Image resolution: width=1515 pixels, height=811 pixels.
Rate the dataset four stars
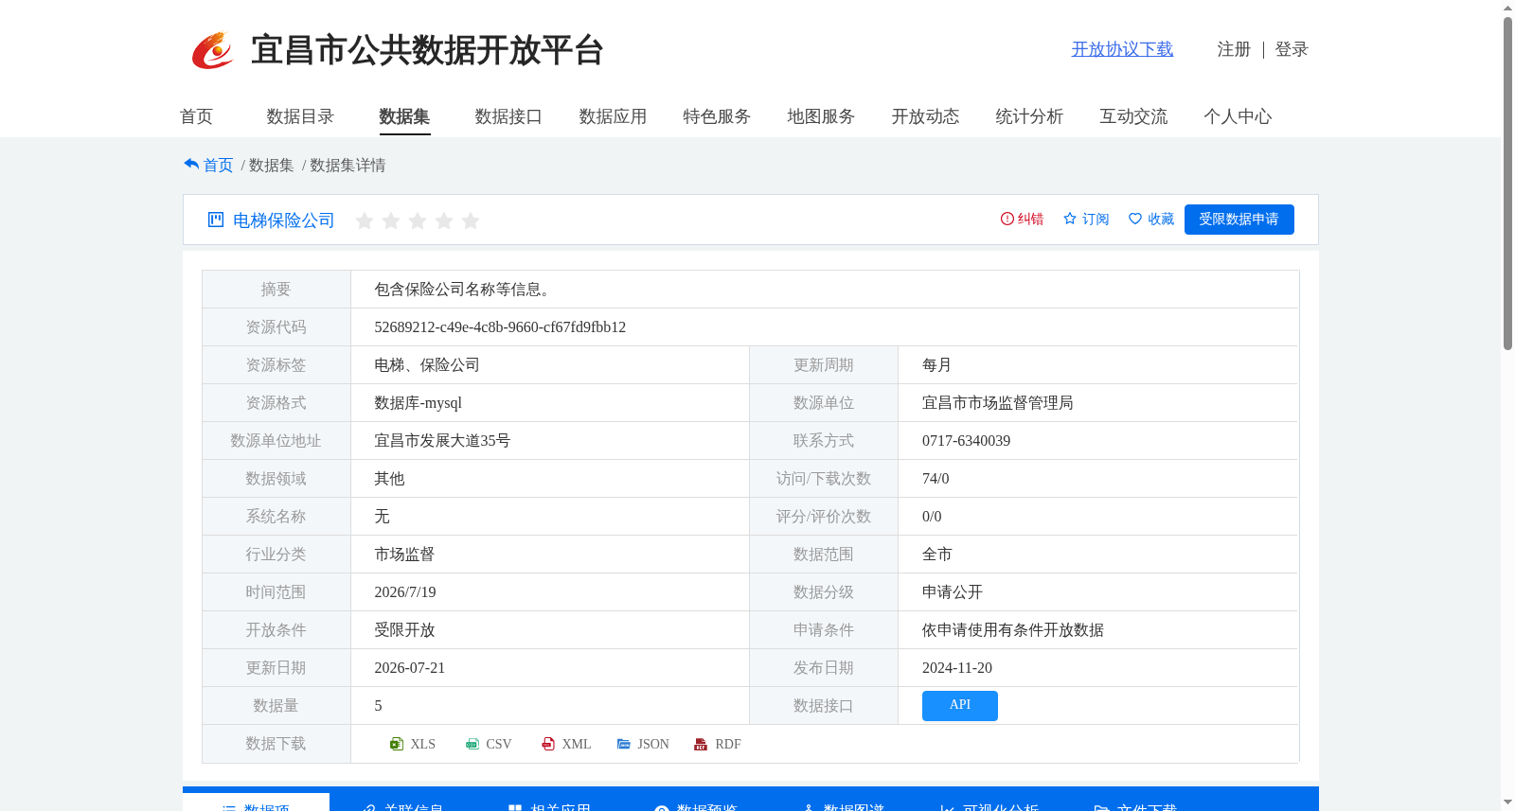(444, 220)
